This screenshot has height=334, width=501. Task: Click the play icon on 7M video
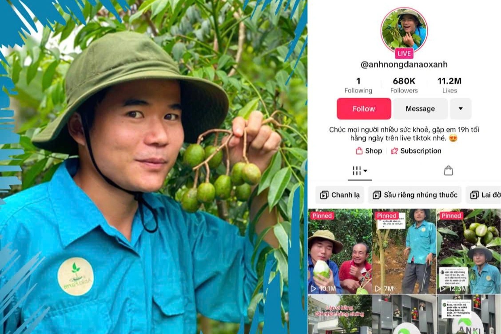378,289
